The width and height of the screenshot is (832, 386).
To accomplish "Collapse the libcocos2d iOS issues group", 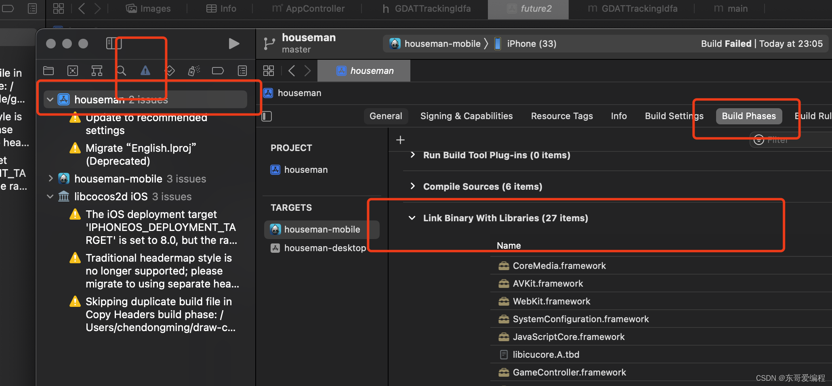I will click(50, 197).
